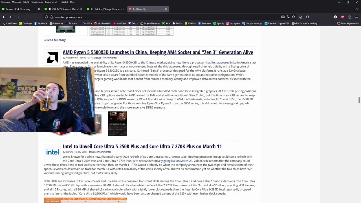Open the Gift Yourself a Holiday bookmark
The image size is (361, 203).
(305, 23)
